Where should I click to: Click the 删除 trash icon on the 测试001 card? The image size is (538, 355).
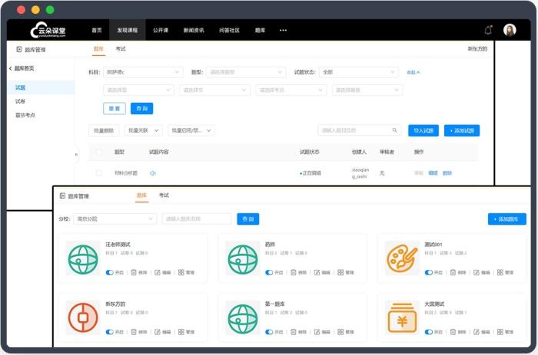click(x=453, y=272)
